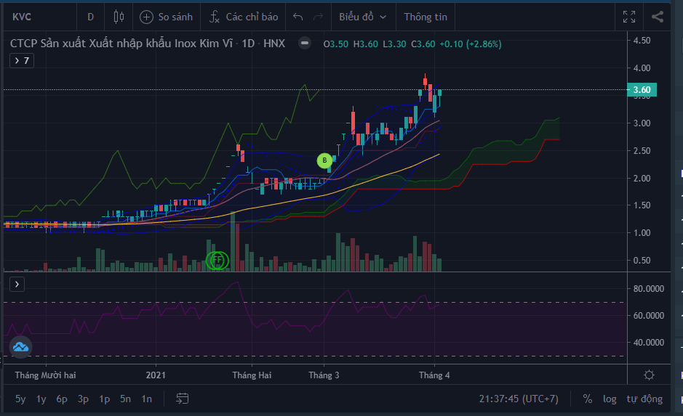683x416 pixels.
Task: Open the Thông tin panel
Action: point(426,17)
